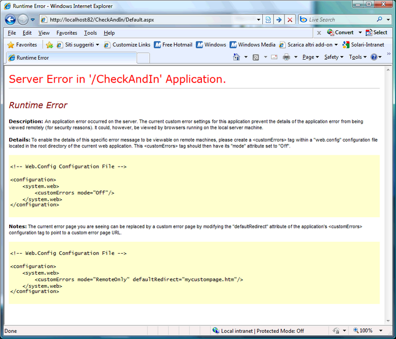Open the recent pages dropdown arrow
Screen dimensions: 396x339
(x=32, y=20)
